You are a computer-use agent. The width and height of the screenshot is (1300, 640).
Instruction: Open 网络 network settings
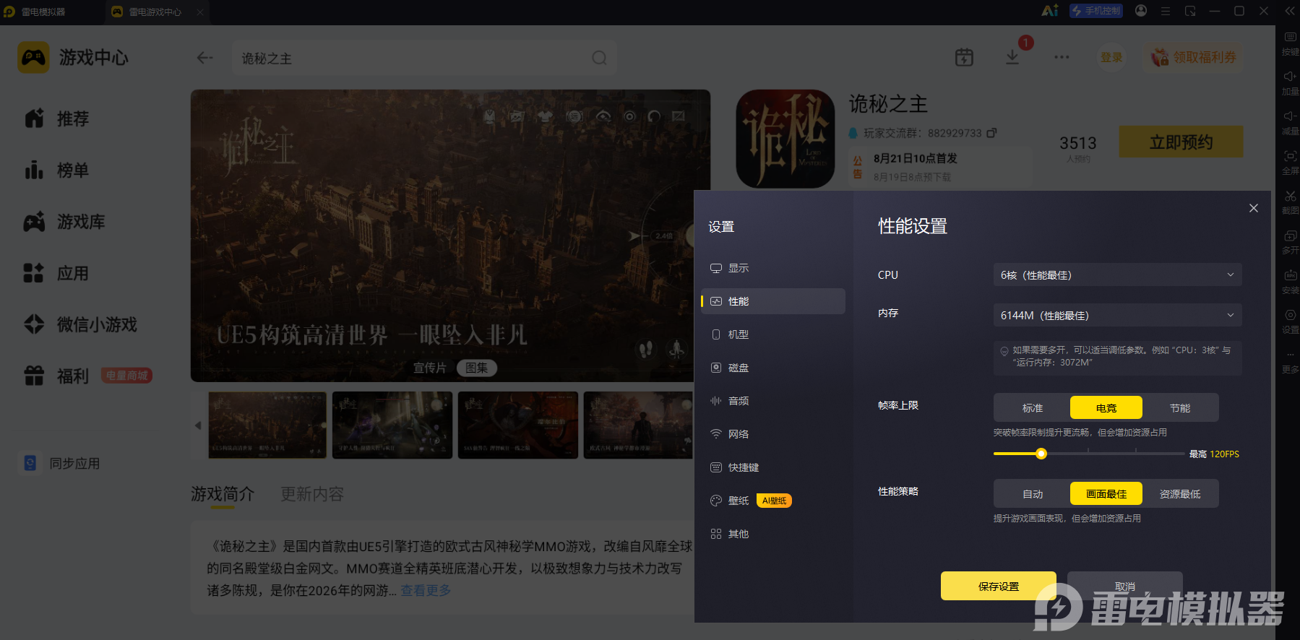773,434
